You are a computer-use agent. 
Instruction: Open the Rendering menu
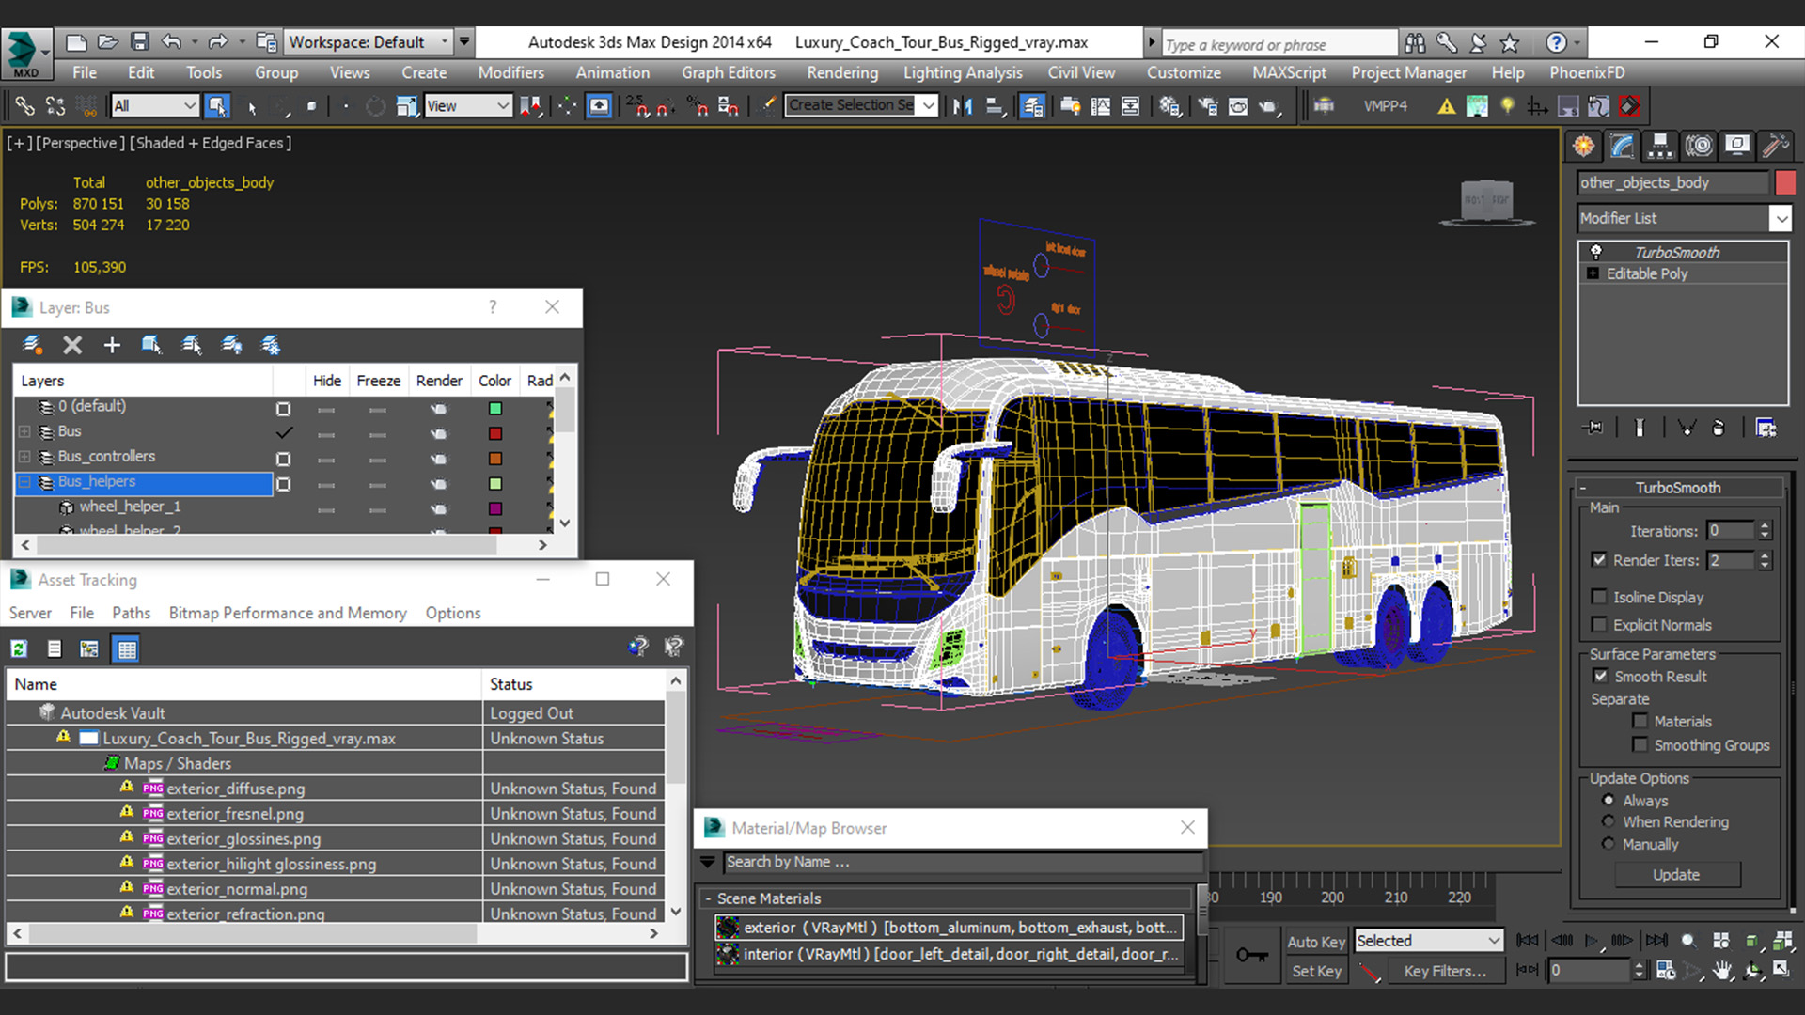pos(841,72)
